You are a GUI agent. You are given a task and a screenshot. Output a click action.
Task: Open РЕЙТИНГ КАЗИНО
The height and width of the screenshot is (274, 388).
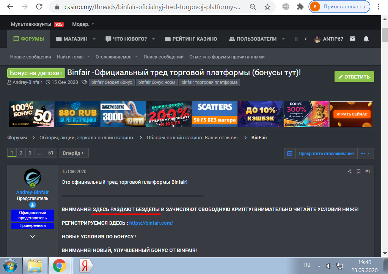[x=191, y=39]
